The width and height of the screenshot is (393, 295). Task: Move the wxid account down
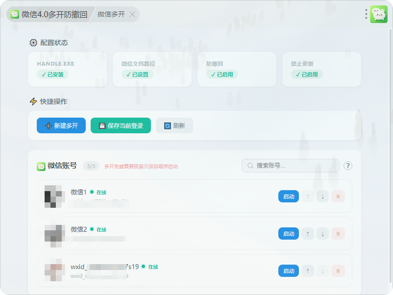tap(322, 270)
